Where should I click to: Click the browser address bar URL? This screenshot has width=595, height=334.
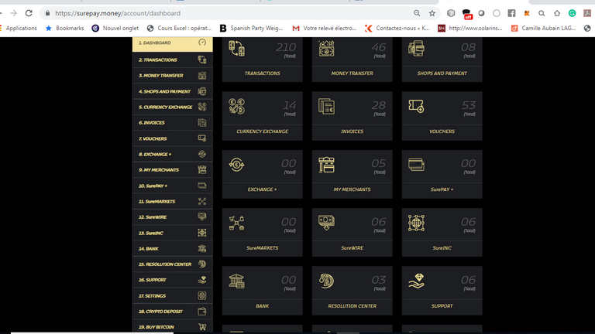pyautogui.click(x=118, y=13)
